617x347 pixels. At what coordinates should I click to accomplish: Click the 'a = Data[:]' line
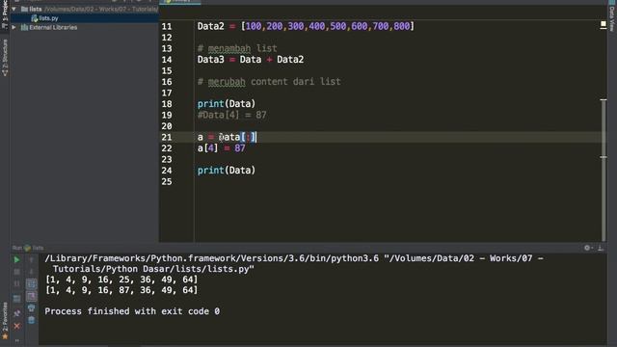point(227,137)
